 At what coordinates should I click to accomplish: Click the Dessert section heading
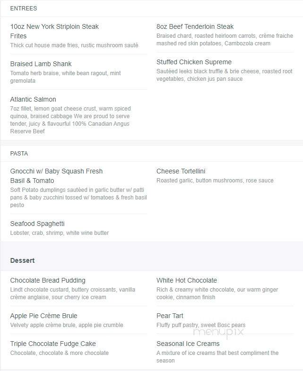[23, 260]
